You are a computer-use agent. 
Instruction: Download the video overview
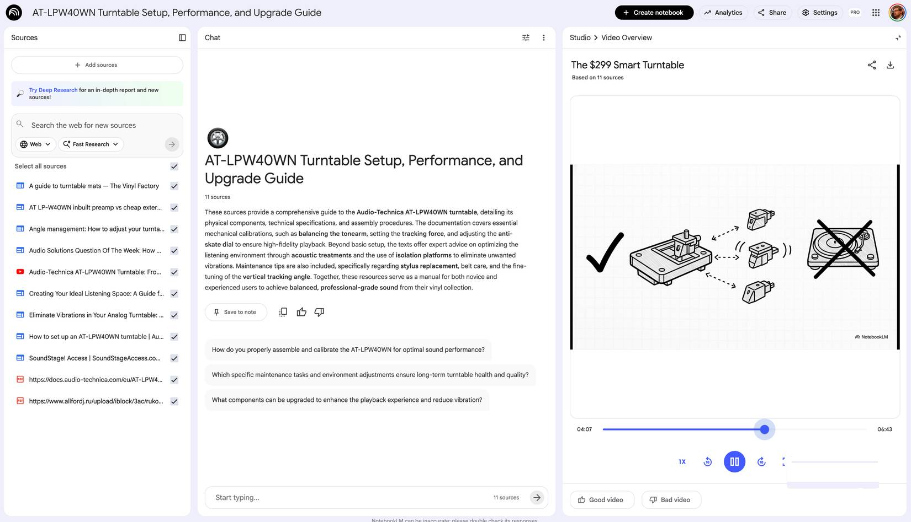(890, 65)
